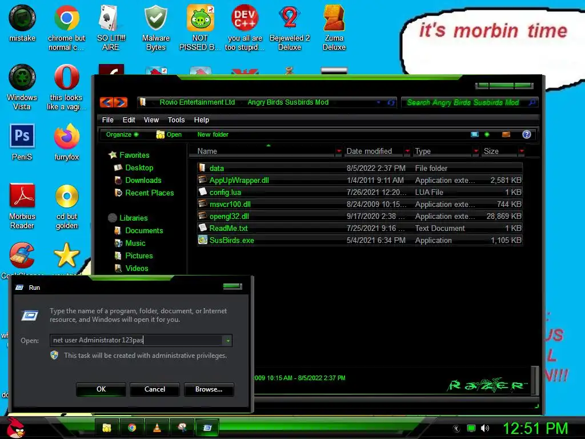Screen dimensions: 585x439
Task: Open the View menu
Action: click(x=151, y=120)
